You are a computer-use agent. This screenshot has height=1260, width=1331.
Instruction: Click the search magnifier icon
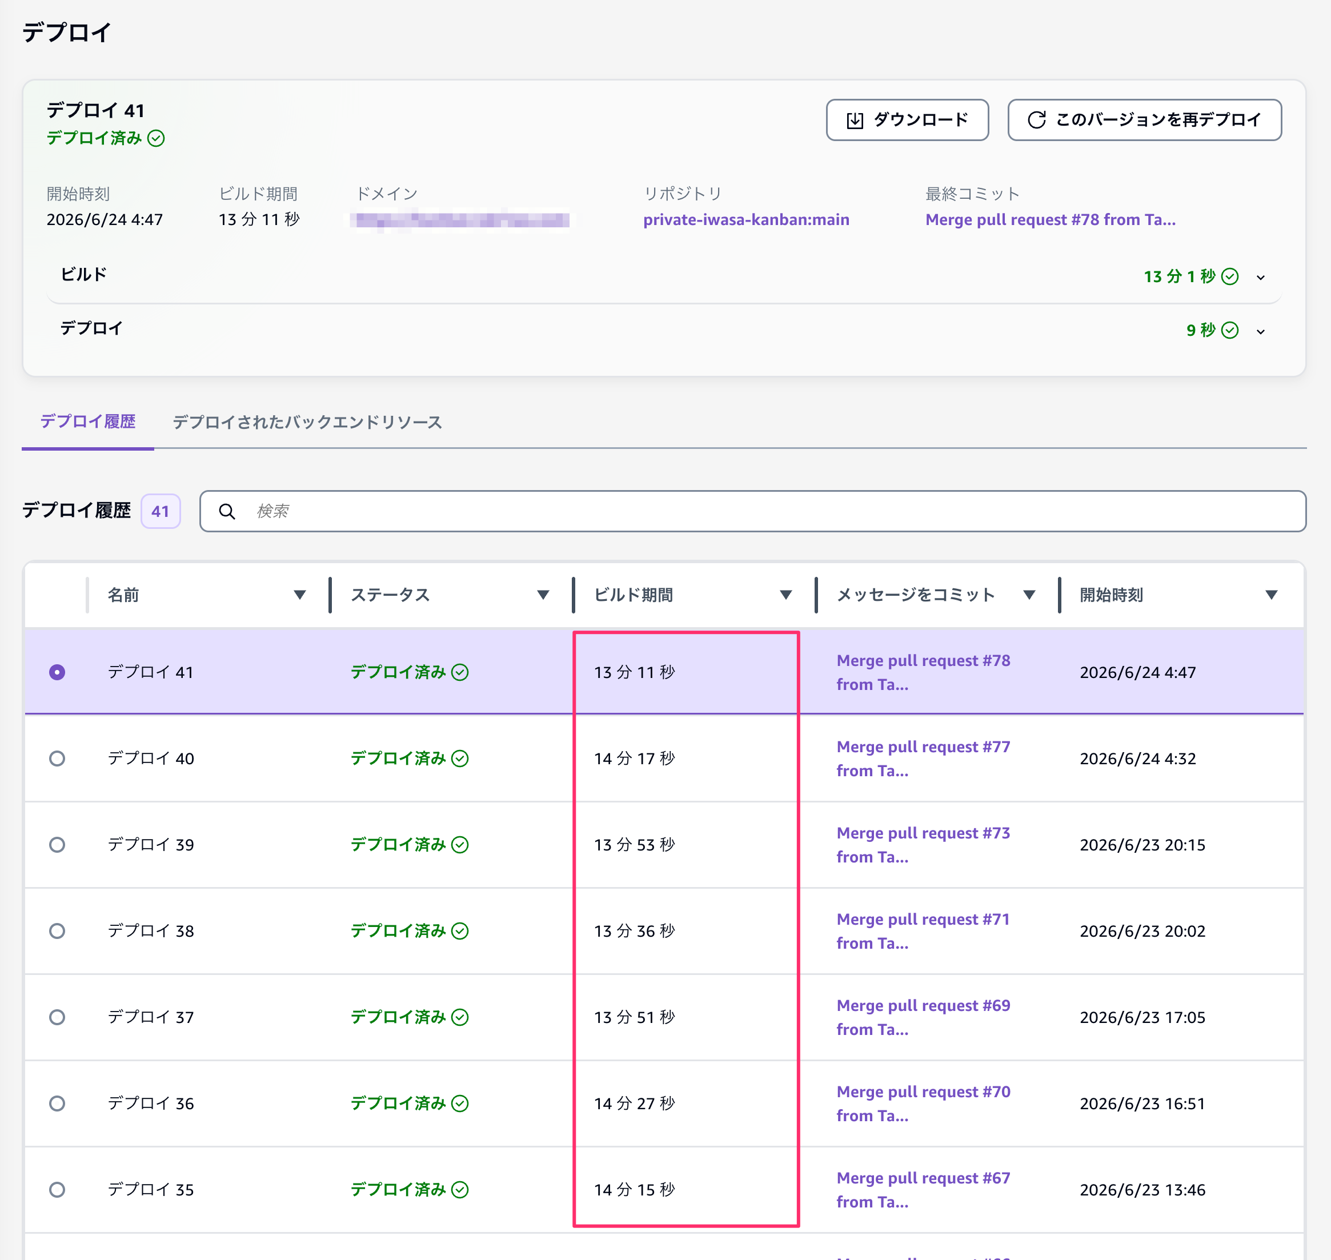pyautogui.click(x=227, y=512)
